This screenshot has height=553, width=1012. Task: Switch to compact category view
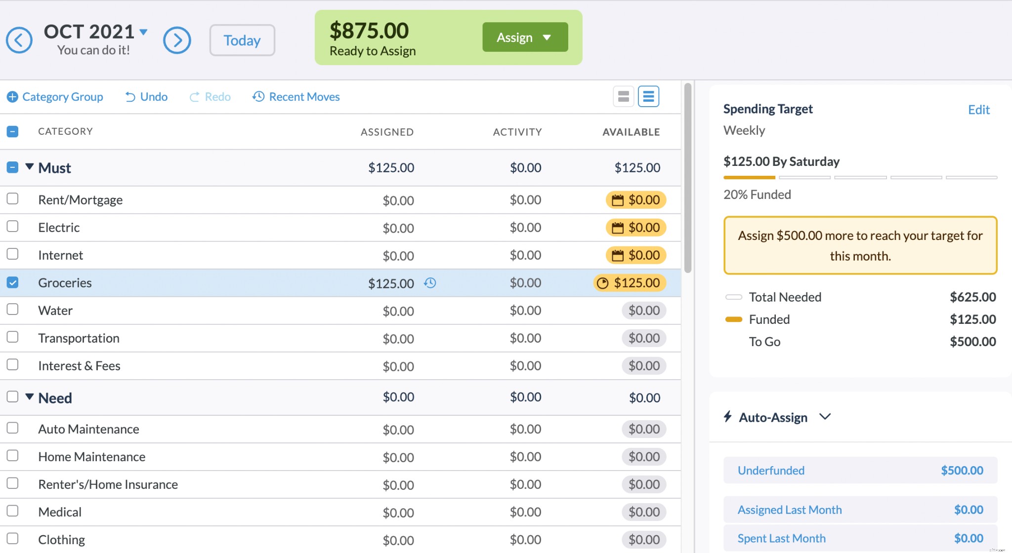point(623,96)
